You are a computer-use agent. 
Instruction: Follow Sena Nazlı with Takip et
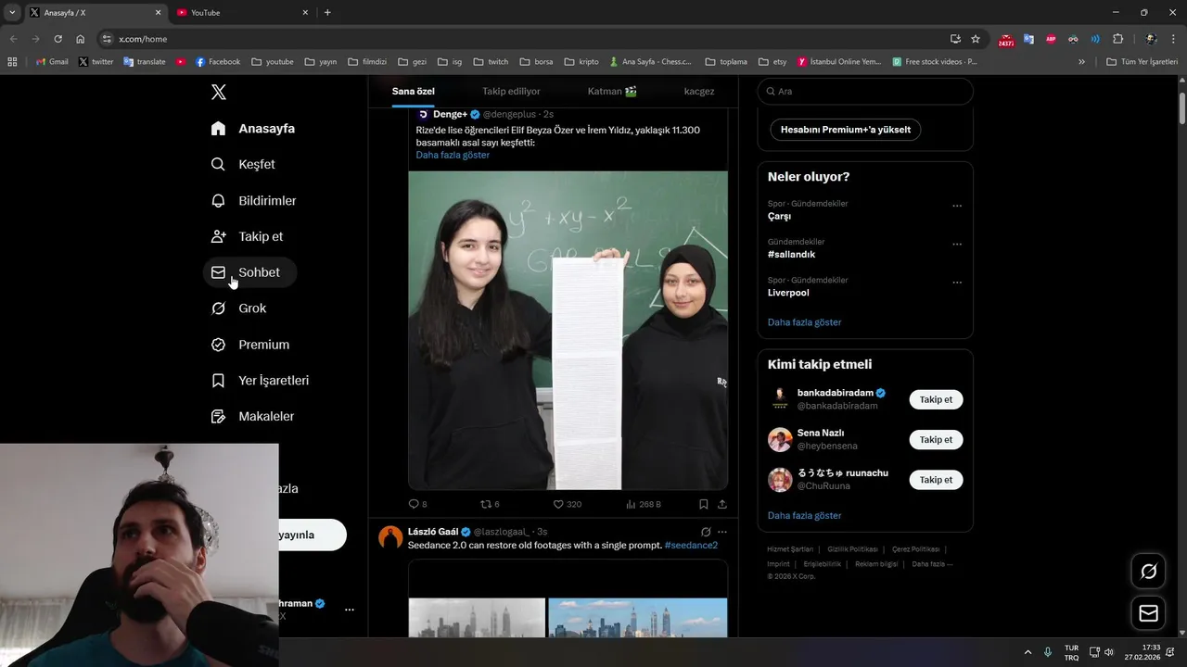tap(936, 440)
